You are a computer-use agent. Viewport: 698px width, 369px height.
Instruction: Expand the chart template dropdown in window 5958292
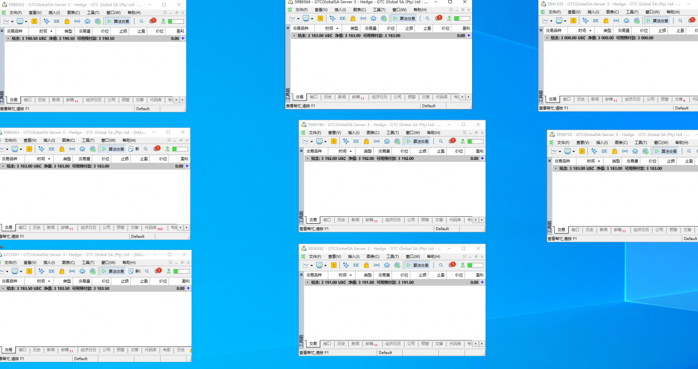[325, 266]
